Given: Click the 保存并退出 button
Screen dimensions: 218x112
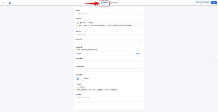Looking at the screenshot, I should point(206,3).
